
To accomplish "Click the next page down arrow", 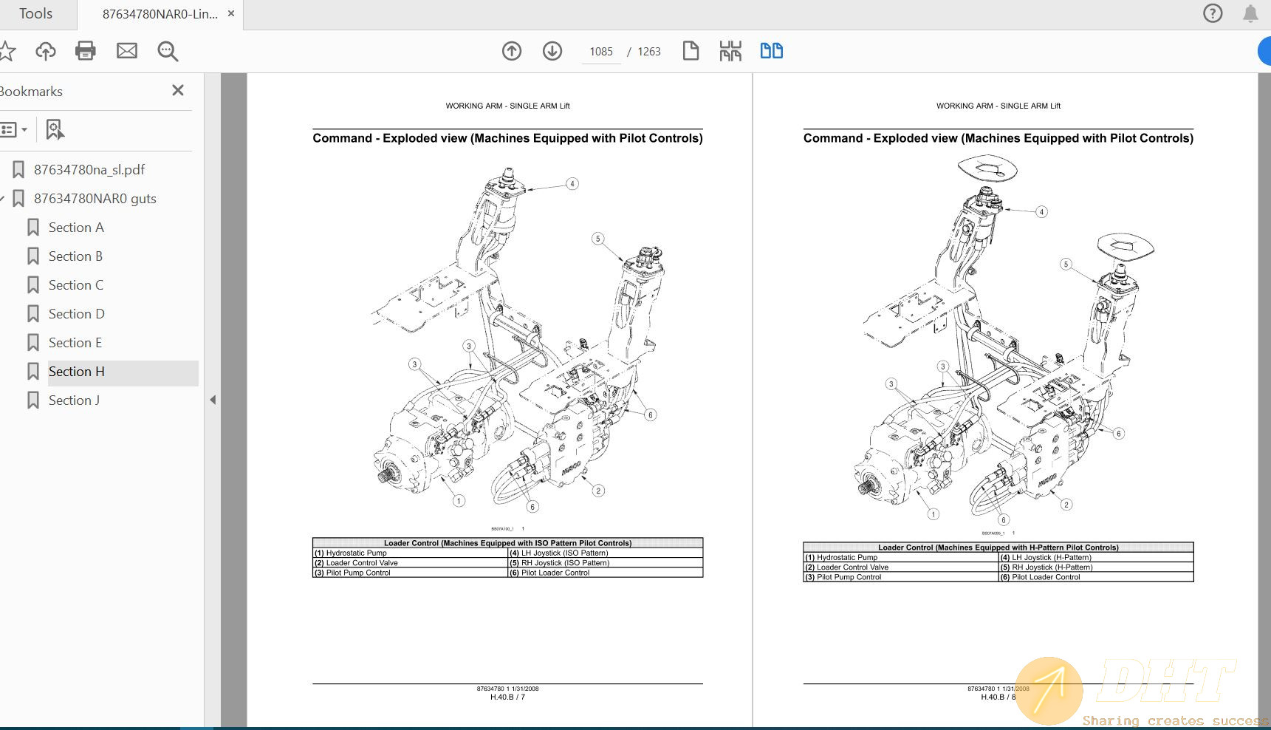I will (x=552, y=51).
